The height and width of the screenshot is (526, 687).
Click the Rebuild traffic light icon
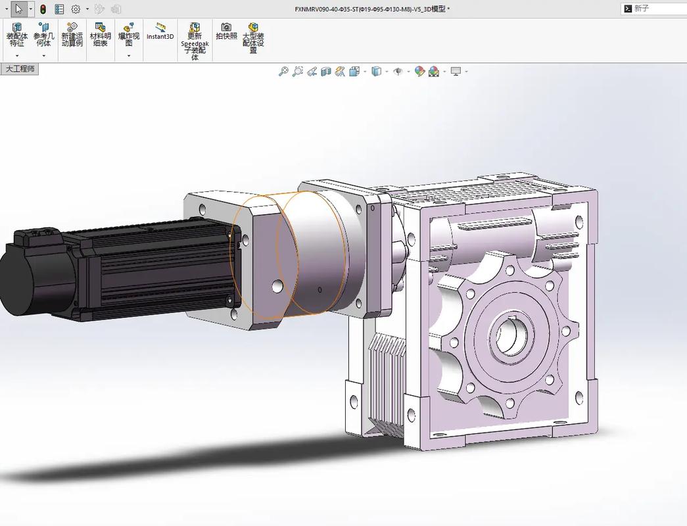(43, 9)
